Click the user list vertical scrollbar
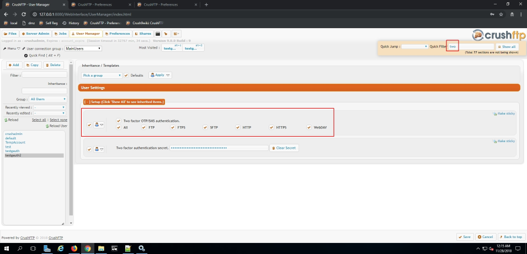The height and width of the screenshot is (254, 527). point(71,141)
